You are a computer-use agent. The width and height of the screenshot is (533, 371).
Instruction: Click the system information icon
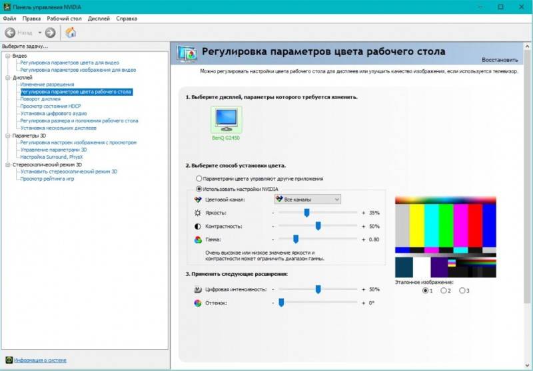point(9,360)
